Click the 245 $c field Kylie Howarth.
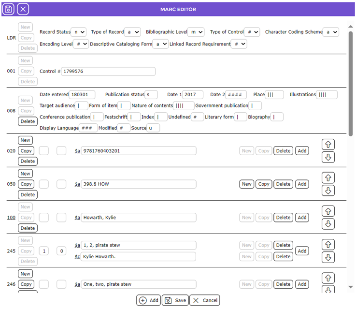The height and width of the screenshot is (309, 356). pyautogui.click(x=139, y=256)
